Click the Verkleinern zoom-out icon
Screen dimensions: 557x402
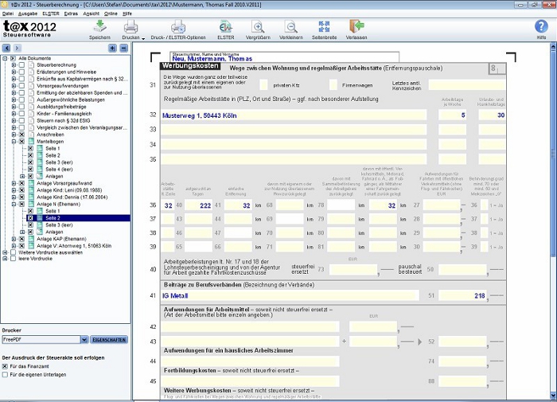coord(291,26)
